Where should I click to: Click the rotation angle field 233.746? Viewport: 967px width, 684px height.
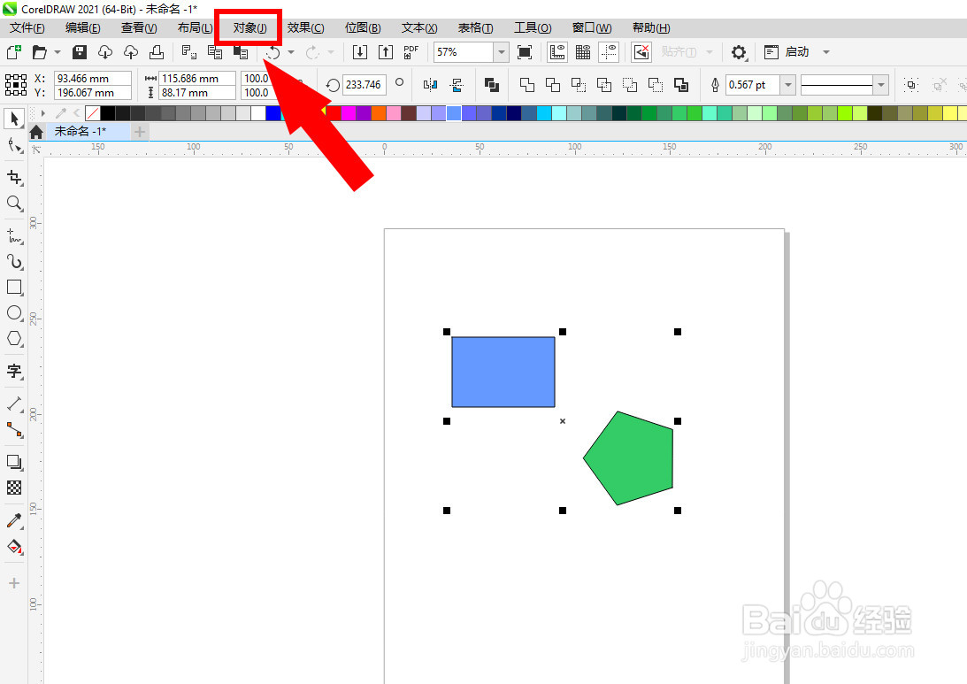point(364,84)
